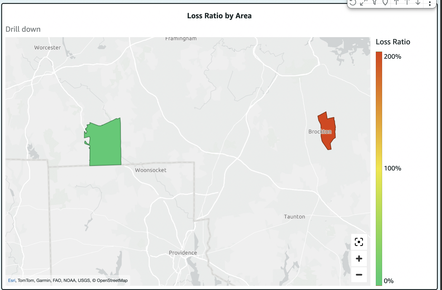Open the three-dot more options menu
The height and width of the screenshot is (290, 442).
click(x=430, y=4)
